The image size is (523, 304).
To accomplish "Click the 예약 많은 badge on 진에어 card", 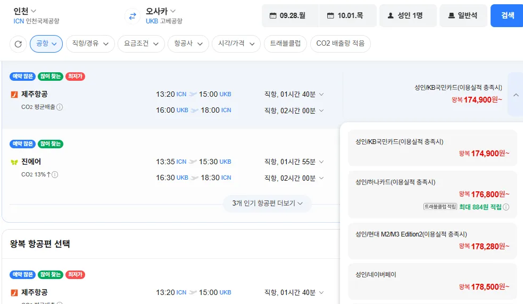I will pos(23,144).
